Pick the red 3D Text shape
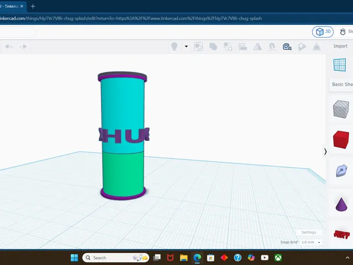 pyautogui.click(x=341, y=235)
